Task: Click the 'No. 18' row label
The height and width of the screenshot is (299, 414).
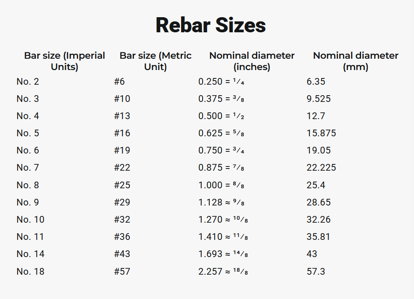Action: coord(30,272)
